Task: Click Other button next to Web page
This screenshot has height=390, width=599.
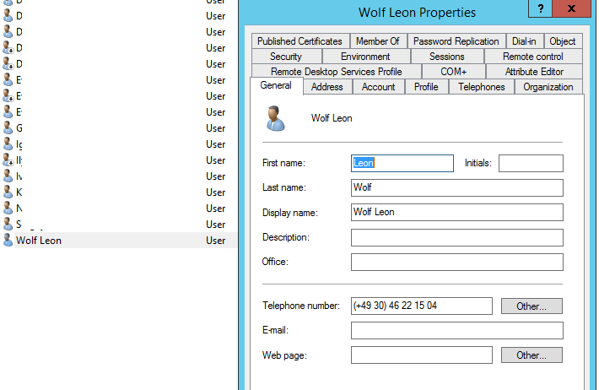Action: (532, 355)
